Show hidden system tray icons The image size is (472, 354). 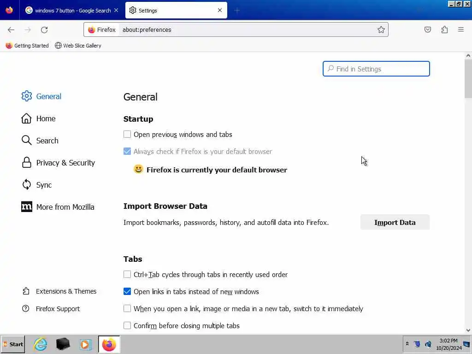pos(407,343)
